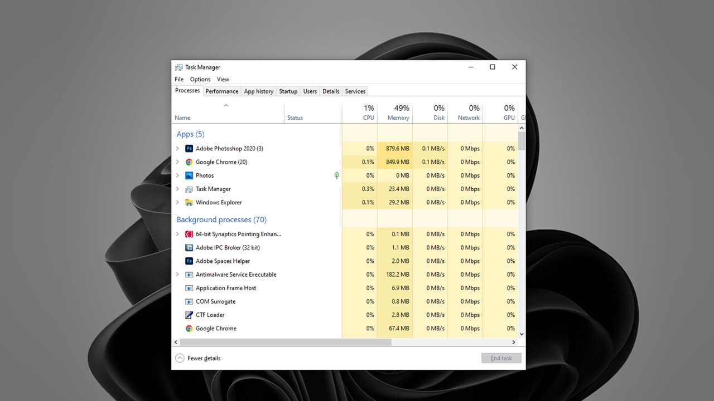Click the 182.2 MB memory value
The width and height of the screenshot is (714, 401).
(397, 275)
